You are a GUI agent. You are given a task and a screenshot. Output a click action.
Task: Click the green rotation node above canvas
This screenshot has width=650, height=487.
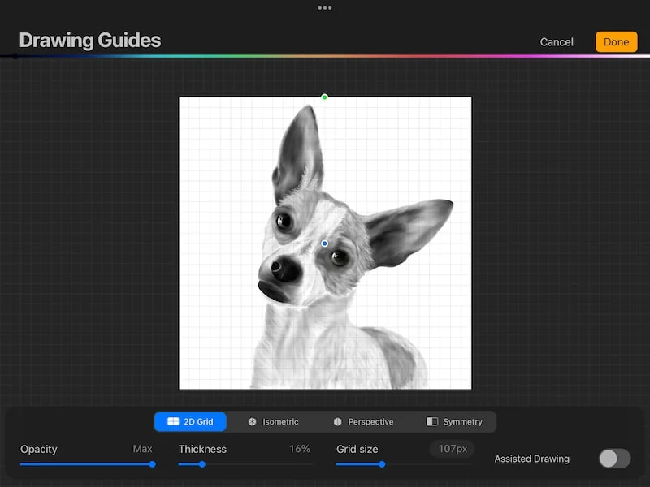tap(324, 97)
